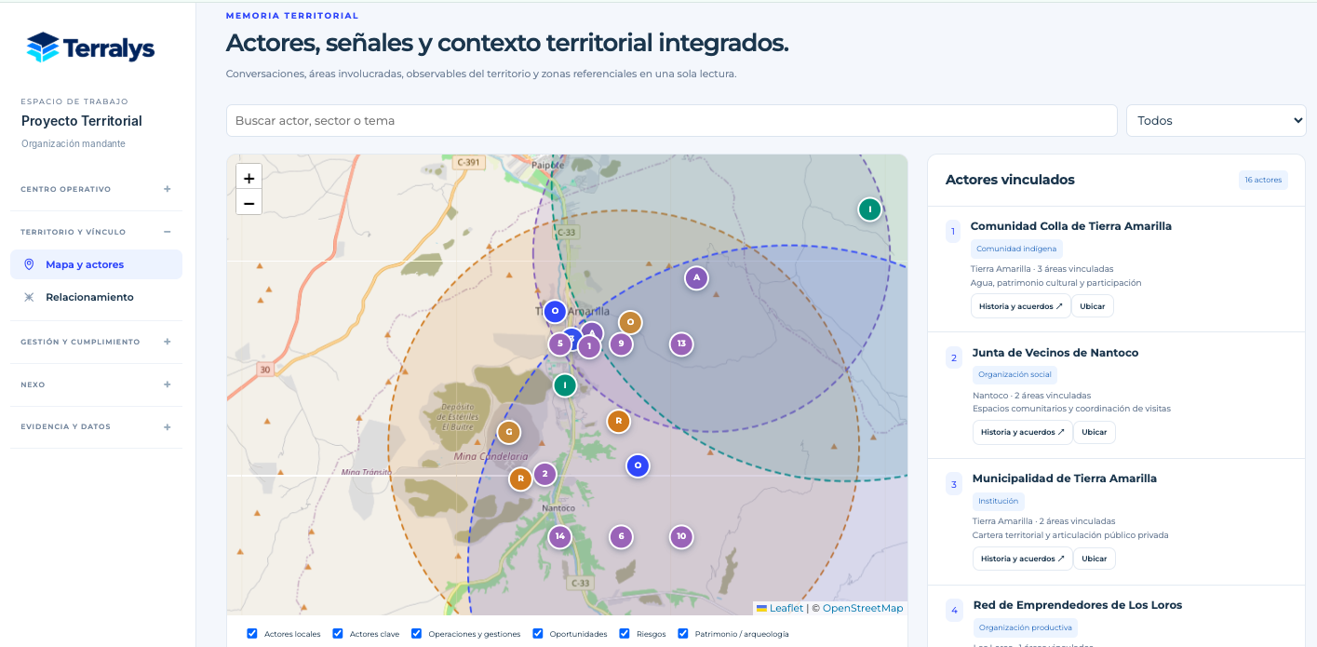Image resolution: width=1317 pixels, height=647 pixels.
Task: Select purple map marker number 1
Action: (589, 347)
